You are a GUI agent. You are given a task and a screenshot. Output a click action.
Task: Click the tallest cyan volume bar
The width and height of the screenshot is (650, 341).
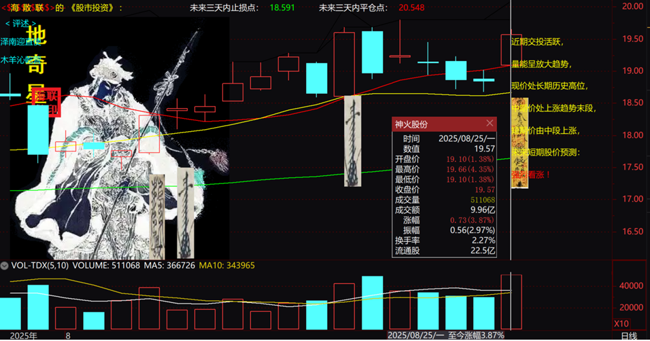click(x=373, y=303)
